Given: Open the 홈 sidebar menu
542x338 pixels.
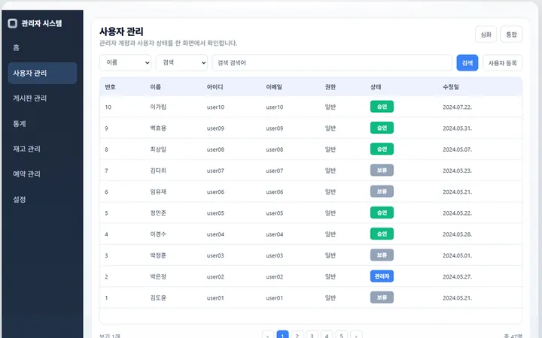Looking at the screenshot, I should click(x=17, y=48).
